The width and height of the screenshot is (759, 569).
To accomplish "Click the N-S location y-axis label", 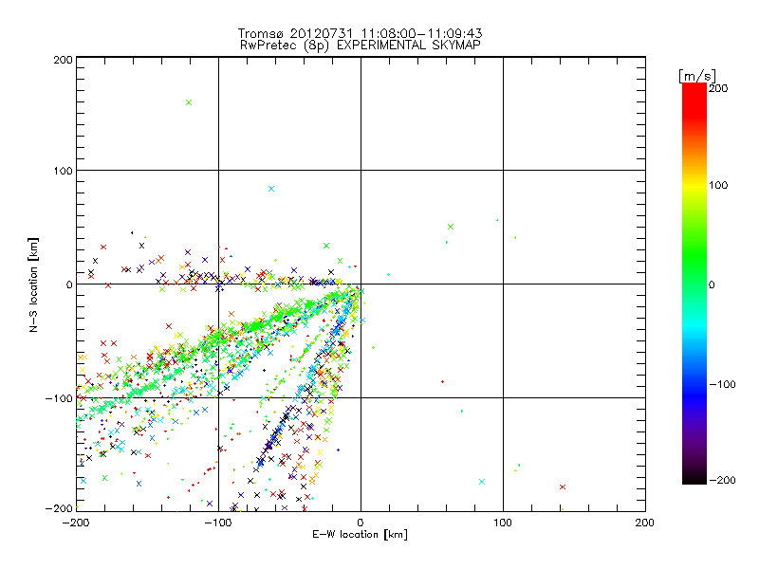I will click(x=33, y=284).
